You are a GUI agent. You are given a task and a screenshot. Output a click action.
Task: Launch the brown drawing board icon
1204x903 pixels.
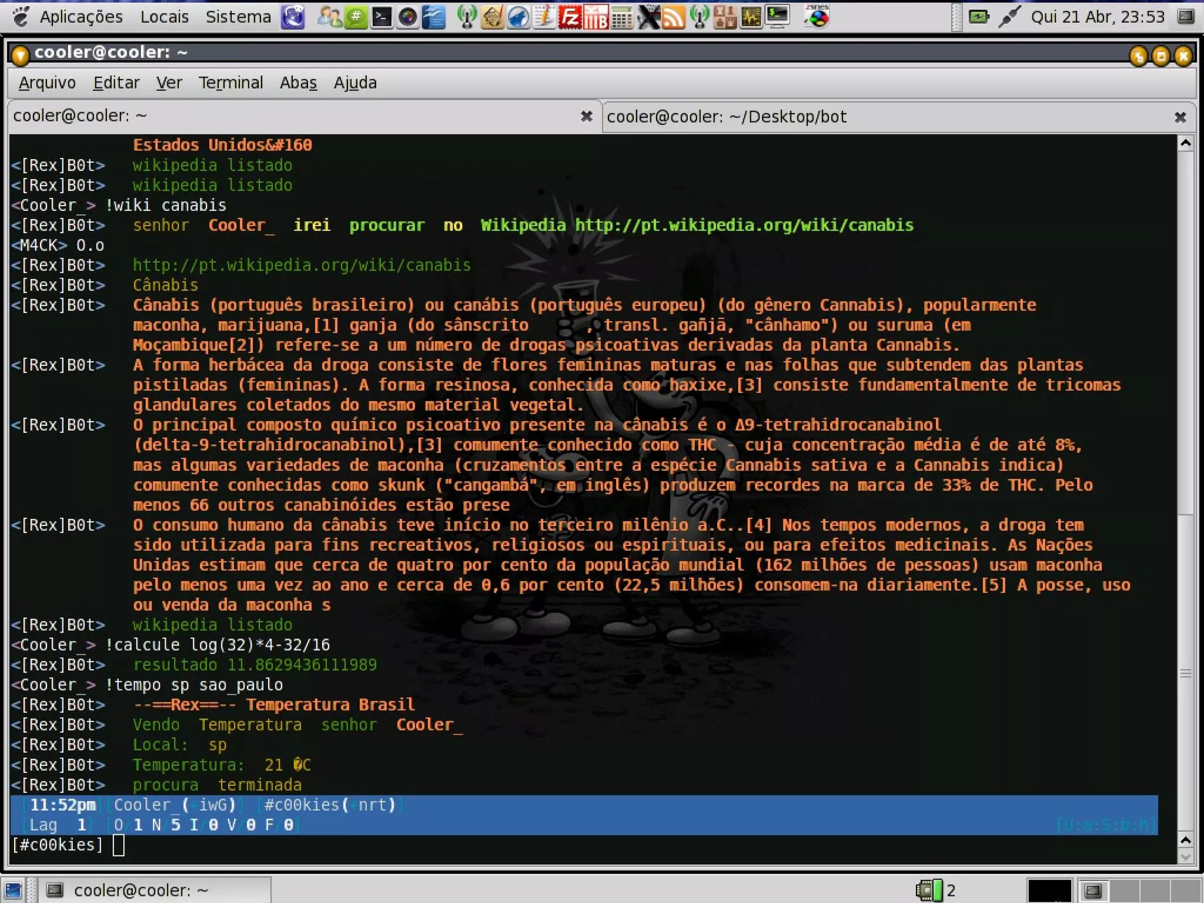[492, 16]
